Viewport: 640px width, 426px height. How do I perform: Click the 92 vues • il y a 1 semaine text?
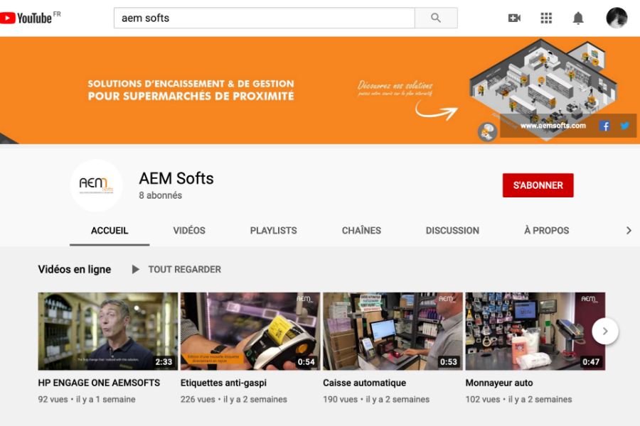coord(87,400)
